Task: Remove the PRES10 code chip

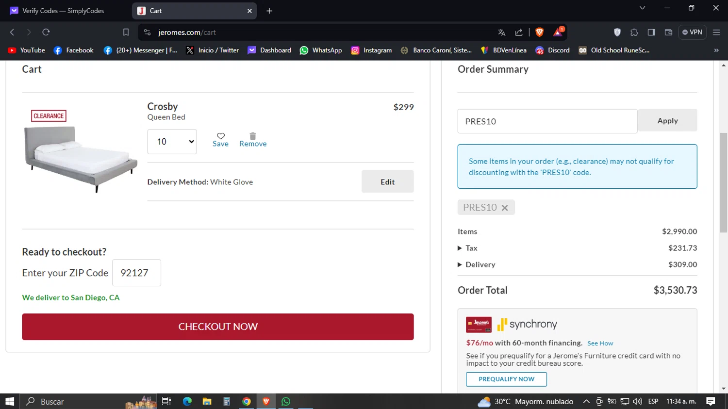Action: (505, 208)
